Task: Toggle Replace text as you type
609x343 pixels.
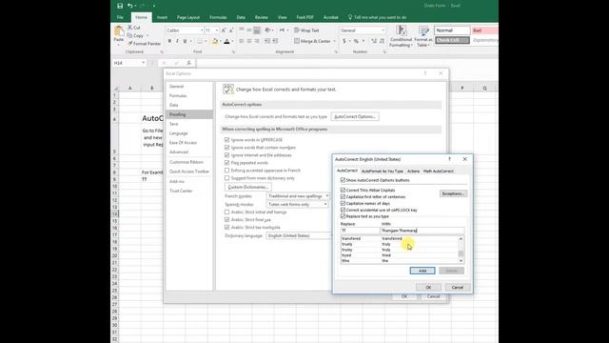Action: [343, 216]
